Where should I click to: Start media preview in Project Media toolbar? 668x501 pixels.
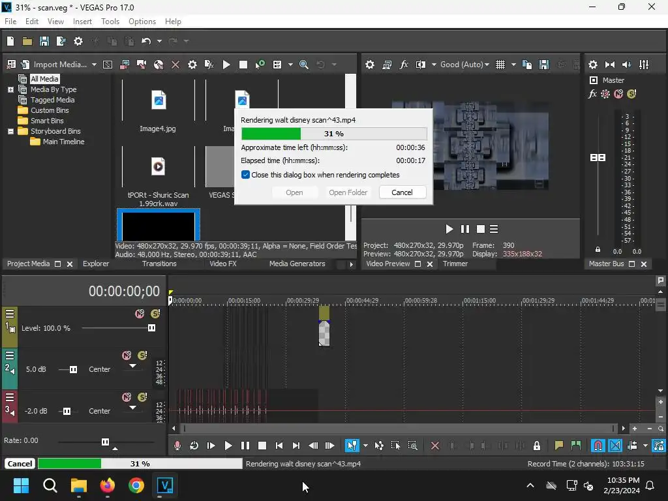(226, 65)
